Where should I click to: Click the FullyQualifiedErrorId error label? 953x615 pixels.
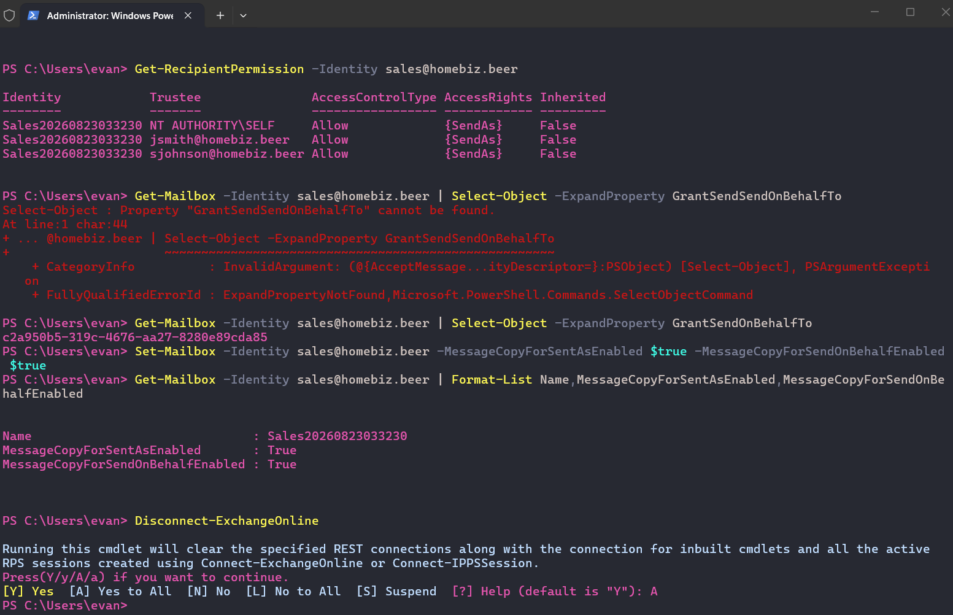coord(124,295)
